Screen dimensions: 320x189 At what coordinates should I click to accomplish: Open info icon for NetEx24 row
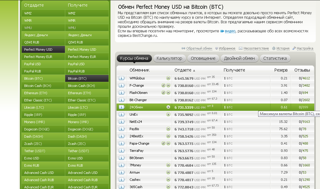122,122
